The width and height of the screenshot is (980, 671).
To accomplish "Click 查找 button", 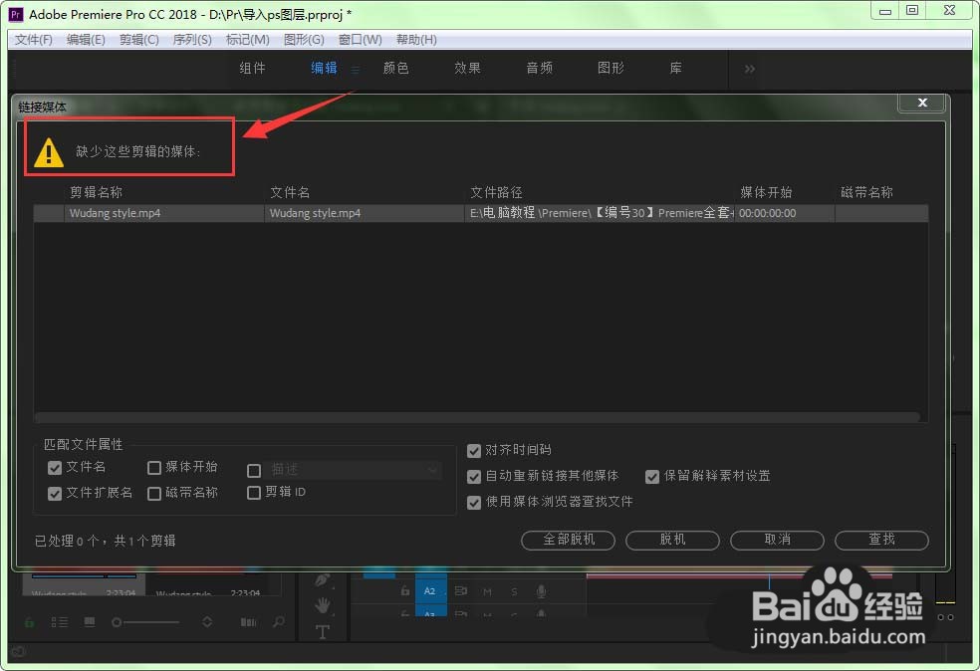I will coord(881,540).
